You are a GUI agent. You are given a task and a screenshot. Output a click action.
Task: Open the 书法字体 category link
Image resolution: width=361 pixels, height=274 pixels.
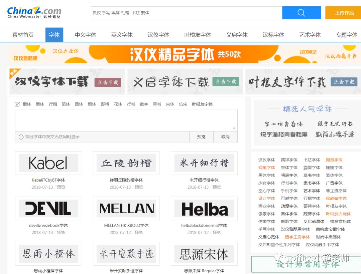point(312,160)
